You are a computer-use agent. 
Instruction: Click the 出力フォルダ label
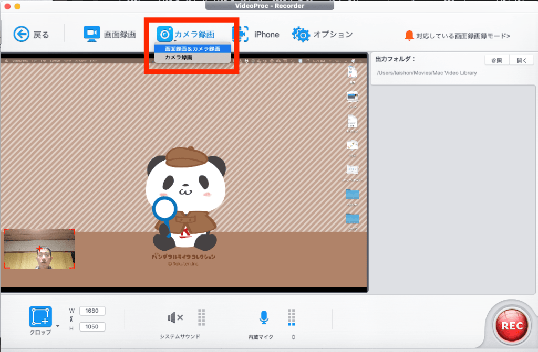[x=395, y=59]
